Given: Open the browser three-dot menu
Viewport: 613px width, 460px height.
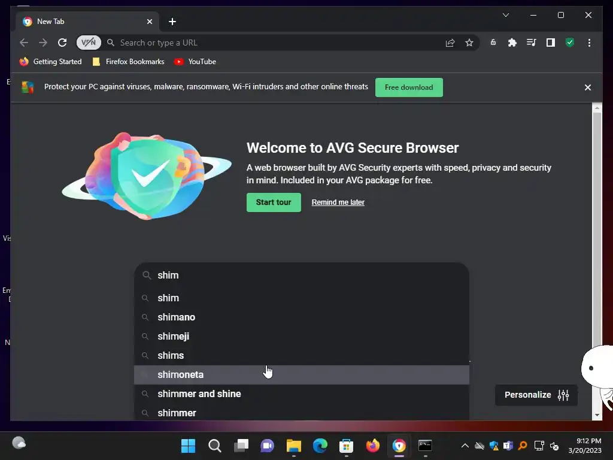Looking at the screenshot, I should click(589, 43).
